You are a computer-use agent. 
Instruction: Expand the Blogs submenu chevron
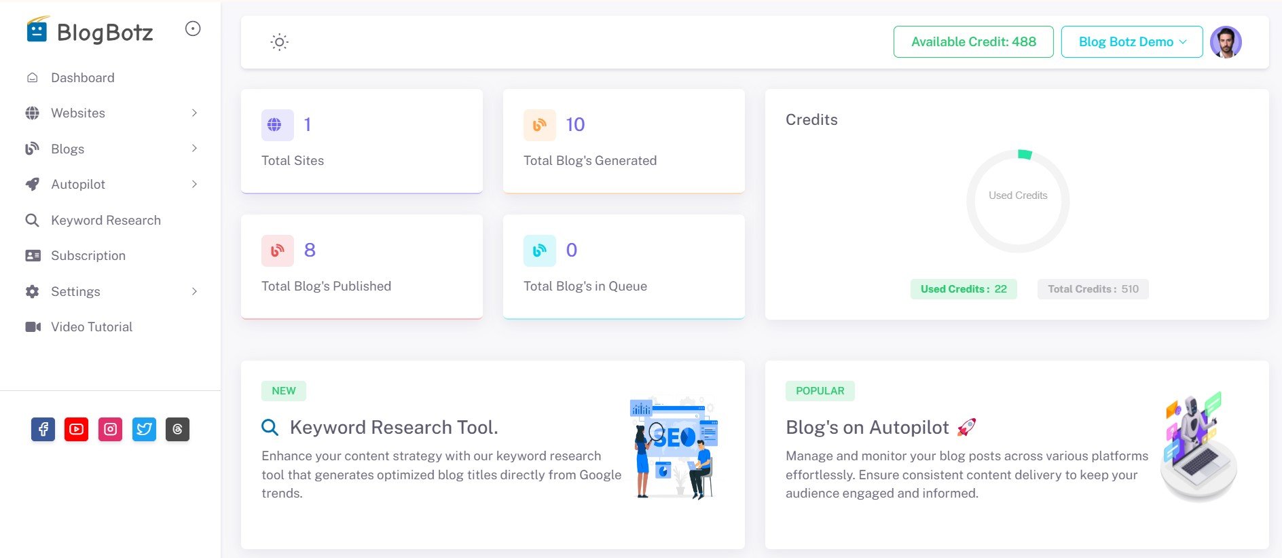pos(194,149)
